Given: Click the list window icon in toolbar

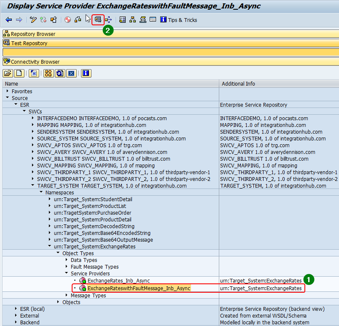Looking at the screenshot, I should pyautogui.click(x=153, y=19).
